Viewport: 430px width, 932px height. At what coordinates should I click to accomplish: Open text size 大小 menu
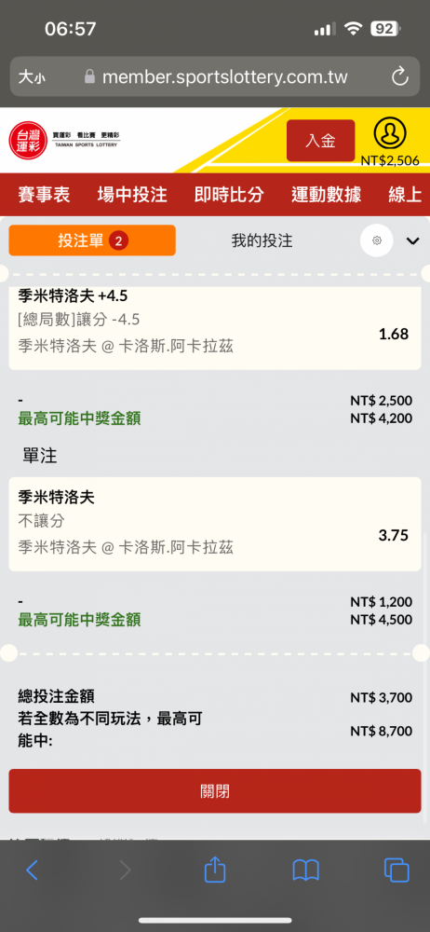point(32,77)
